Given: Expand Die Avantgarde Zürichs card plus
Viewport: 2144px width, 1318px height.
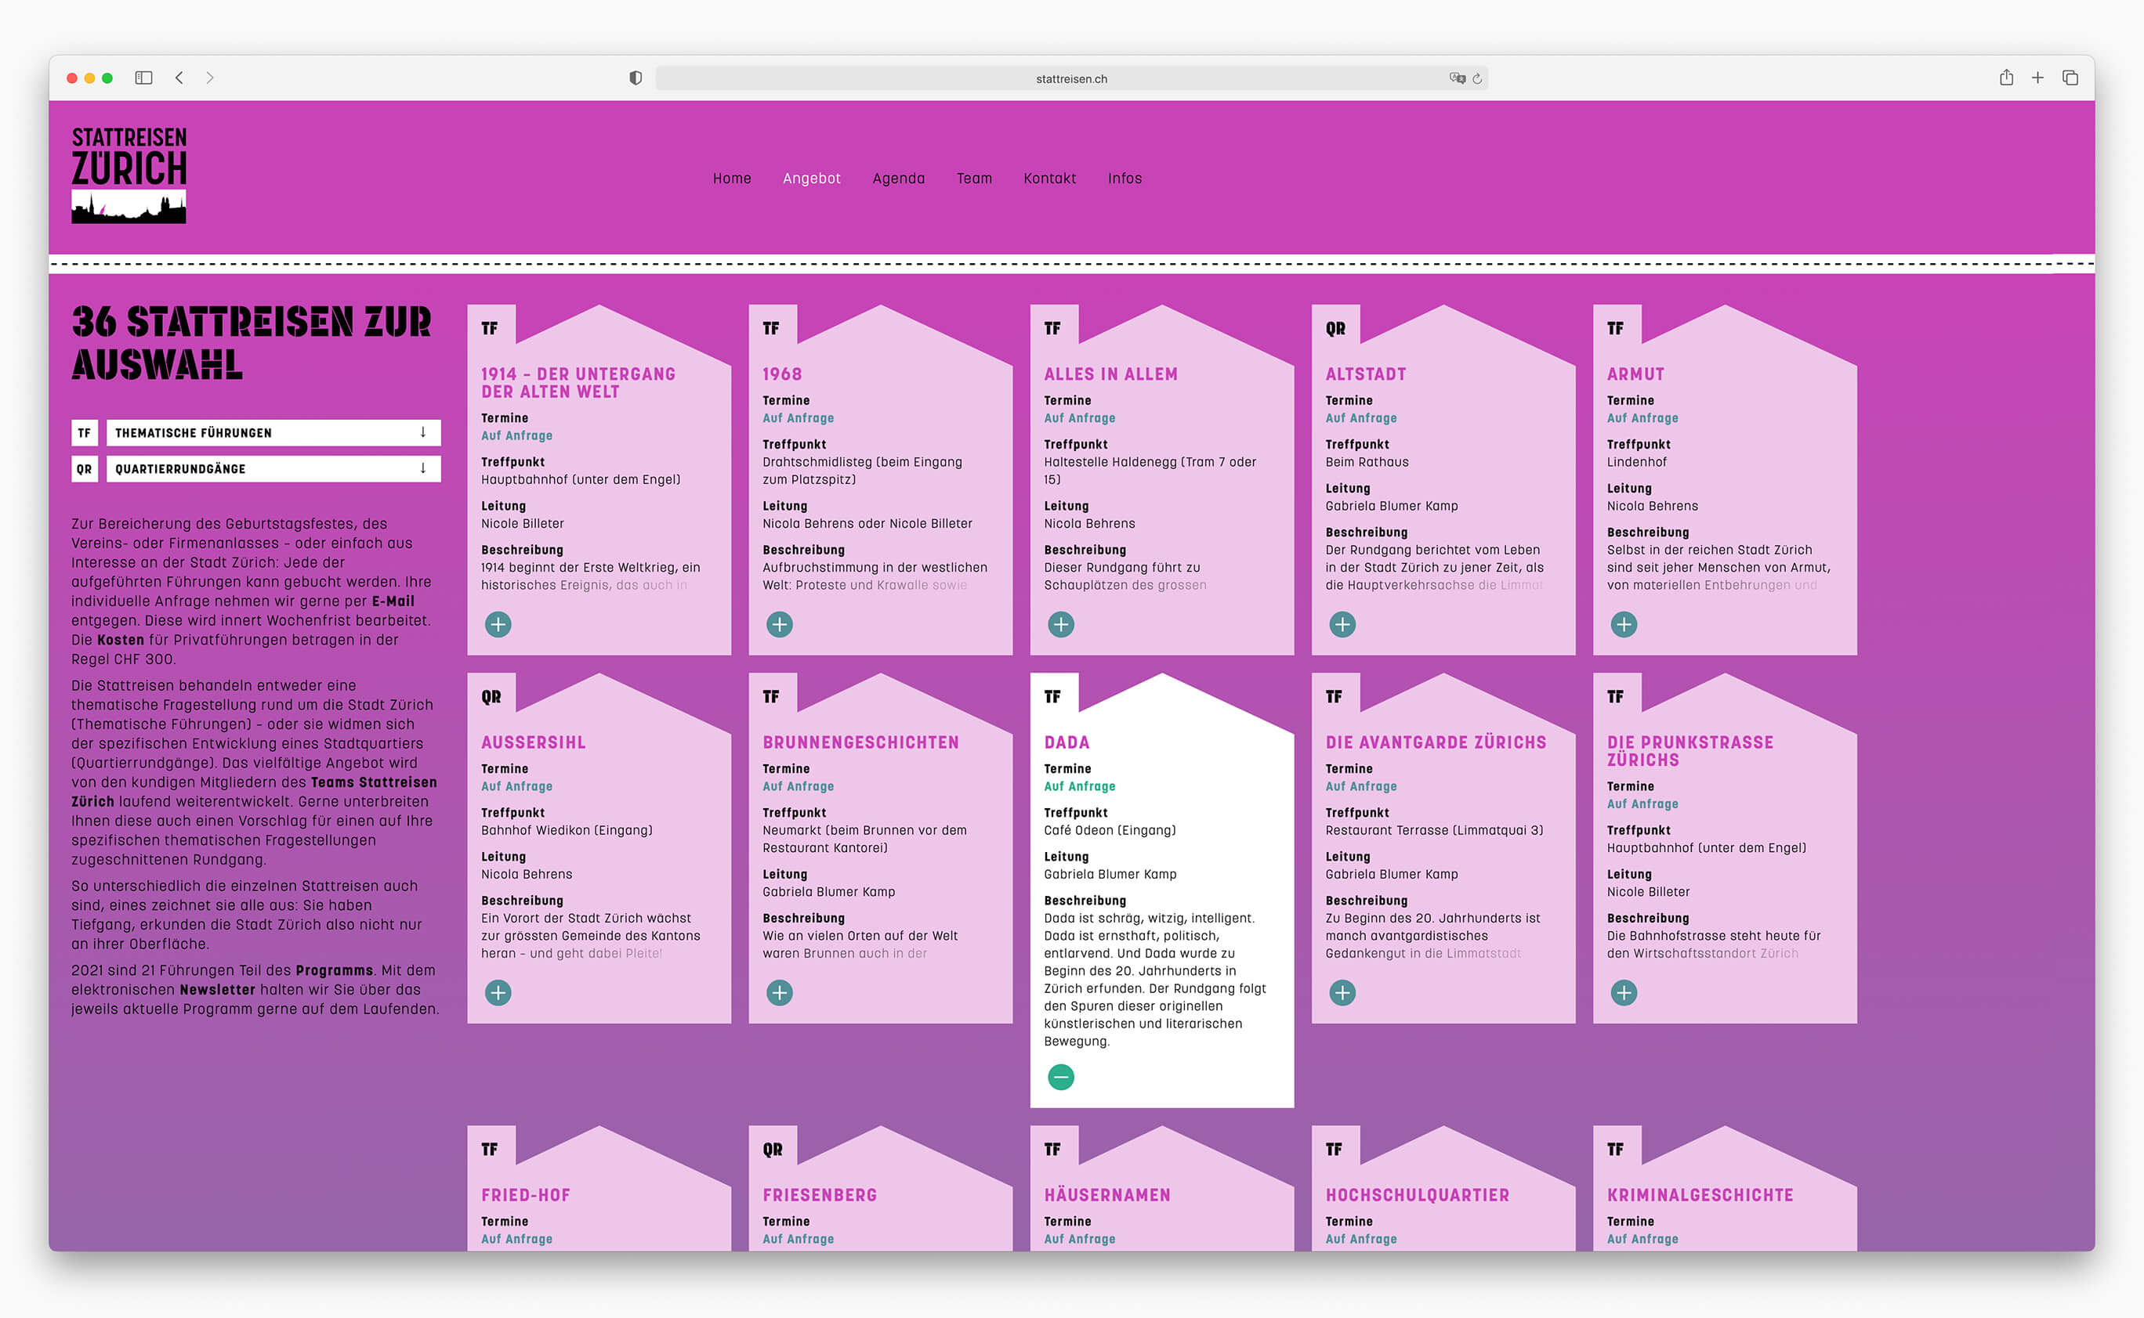Looking at the screenshot, I should pyautogui.click(x=1342, y=993).
